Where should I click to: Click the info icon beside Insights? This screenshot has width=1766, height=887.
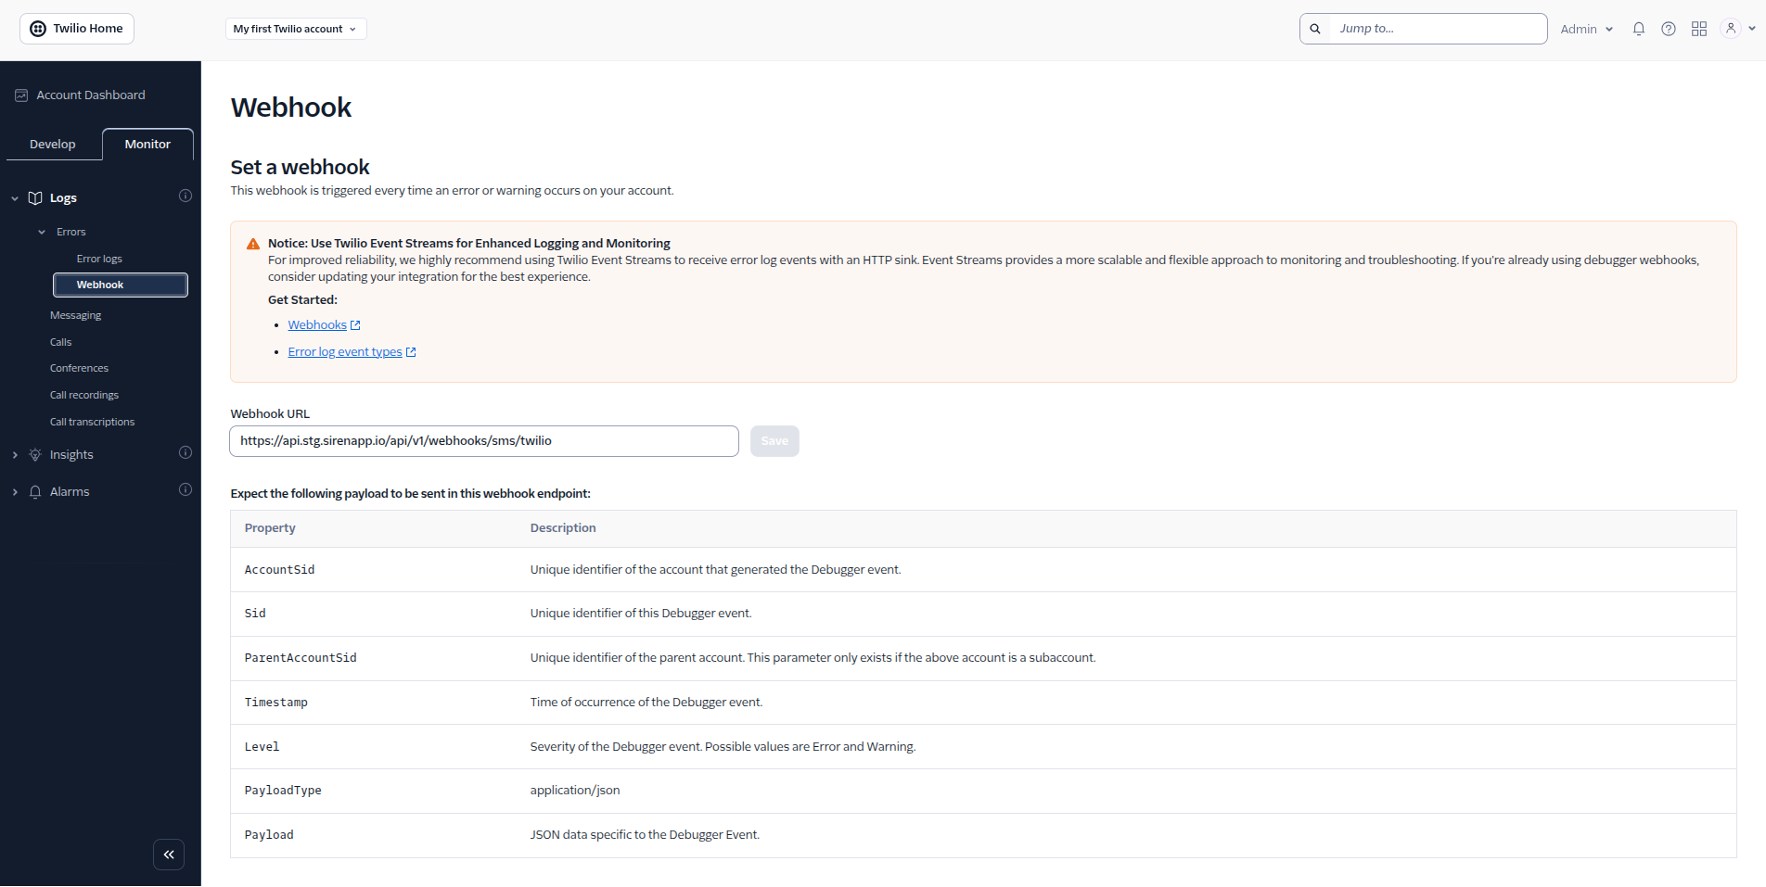[185, 452]
